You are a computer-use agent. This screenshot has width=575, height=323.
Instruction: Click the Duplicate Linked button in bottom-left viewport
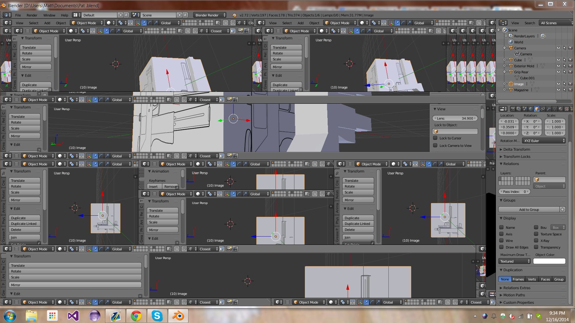(24, 224)
